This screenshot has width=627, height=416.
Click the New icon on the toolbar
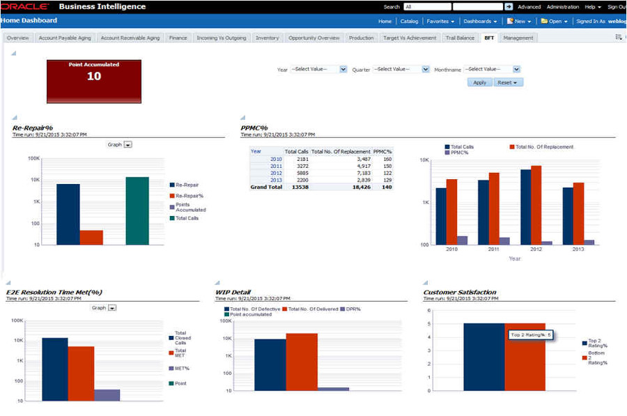coord(511,22)
